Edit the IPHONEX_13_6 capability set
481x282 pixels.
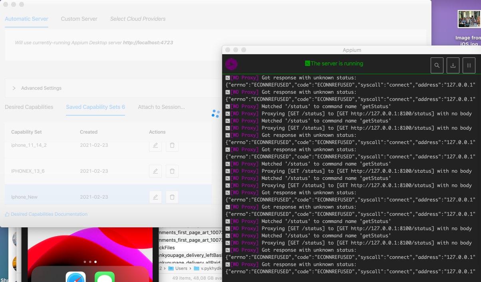[x=155, y=171]
